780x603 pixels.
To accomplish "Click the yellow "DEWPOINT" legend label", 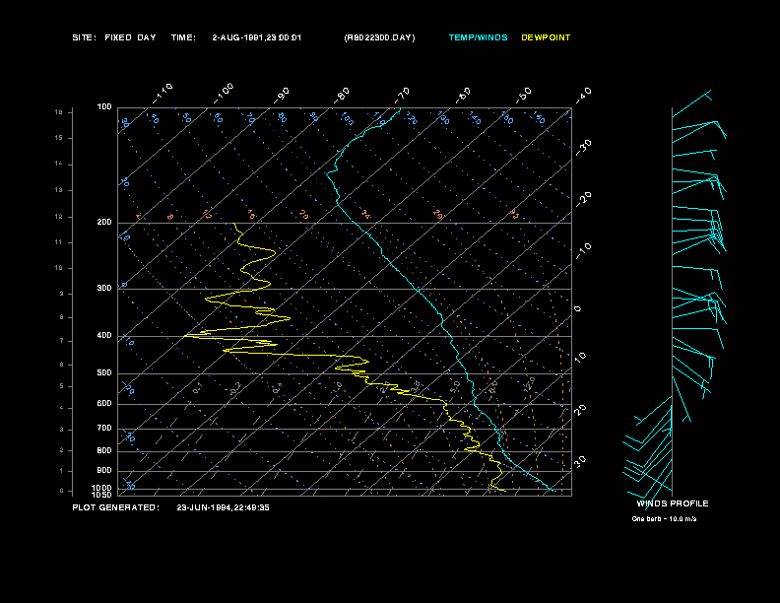I will (546, 37).
